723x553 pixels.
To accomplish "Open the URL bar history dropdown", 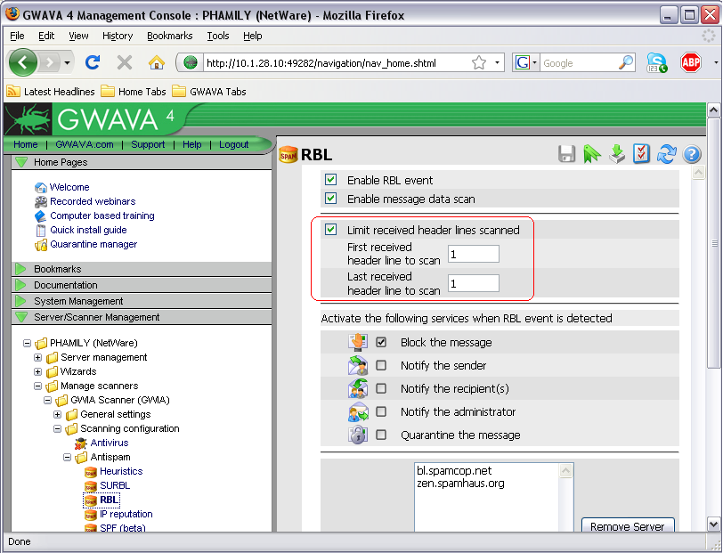I will coord(497,62).
